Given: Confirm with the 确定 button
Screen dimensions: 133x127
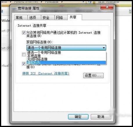Looking at the screenshot, I should pyautogui.click(x=78, y=117).
